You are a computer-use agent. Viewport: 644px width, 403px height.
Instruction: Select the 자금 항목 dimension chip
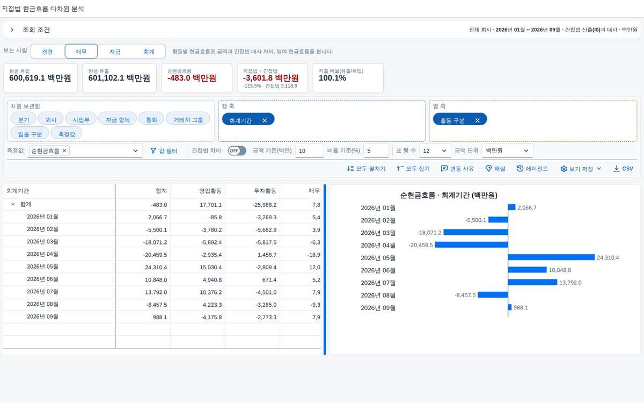[x=118, y=120]
